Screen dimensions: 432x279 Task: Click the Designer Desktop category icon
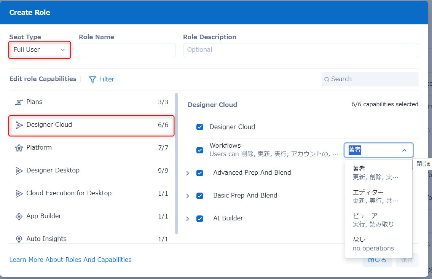(x=19, y=171)
